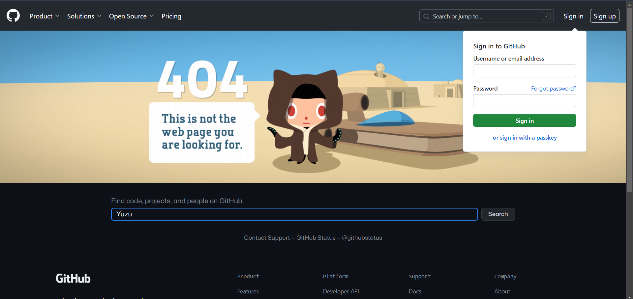Click the Sign up button
Viewport: 633px width, 299px height.
point(605,16)
